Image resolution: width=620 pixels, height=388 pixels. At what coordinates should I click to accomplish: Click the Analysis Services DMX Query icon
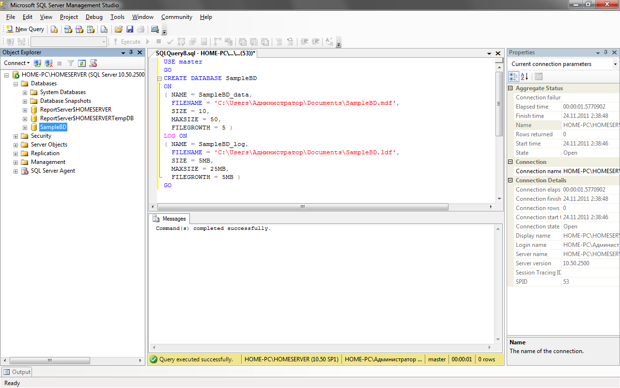click(79, 29)
